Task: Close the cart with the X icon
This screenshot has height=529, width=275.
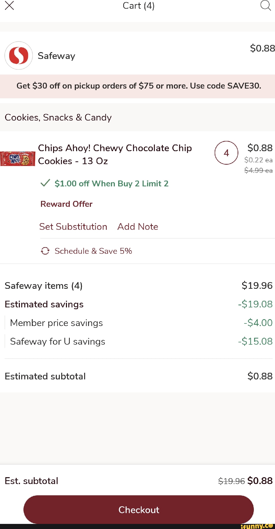Action: (x=9, y=5)
